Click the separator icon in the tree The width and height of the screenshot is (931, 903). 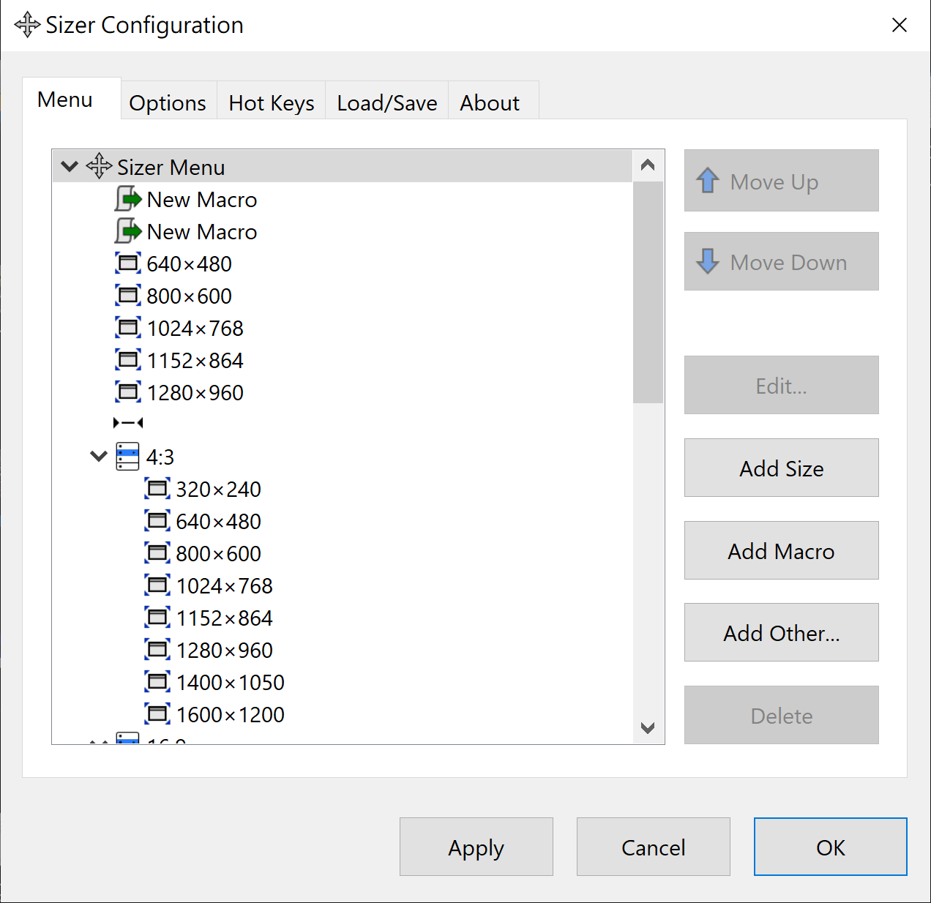tap(128, 423)
